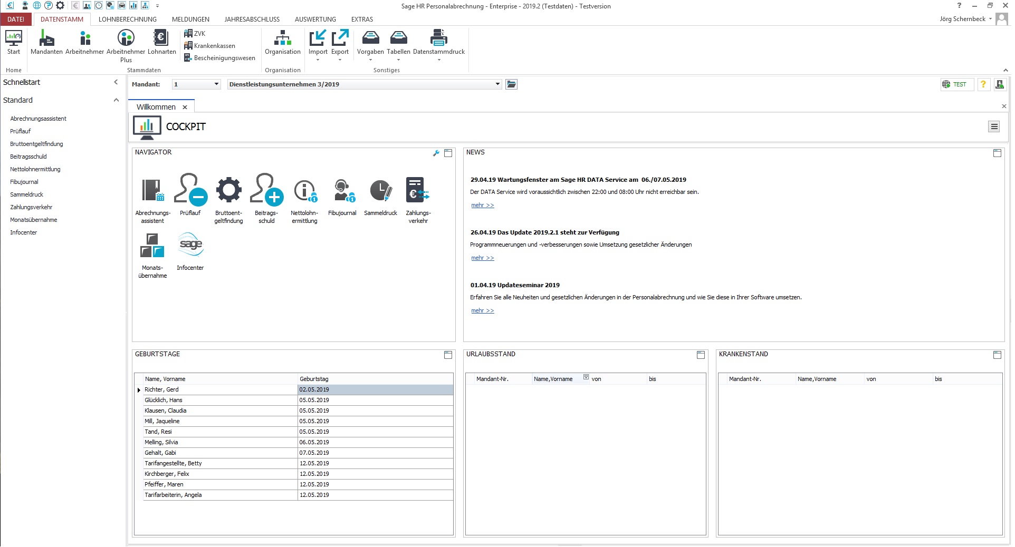Open Monatsübernahme icon in Navigator
The image size is (1015, 547).
(x=152, y=255)
